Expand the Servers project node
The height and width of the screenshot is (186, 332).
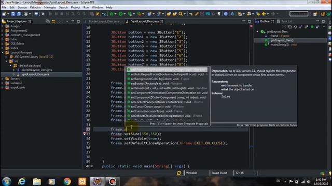click(x=3, y=79)
